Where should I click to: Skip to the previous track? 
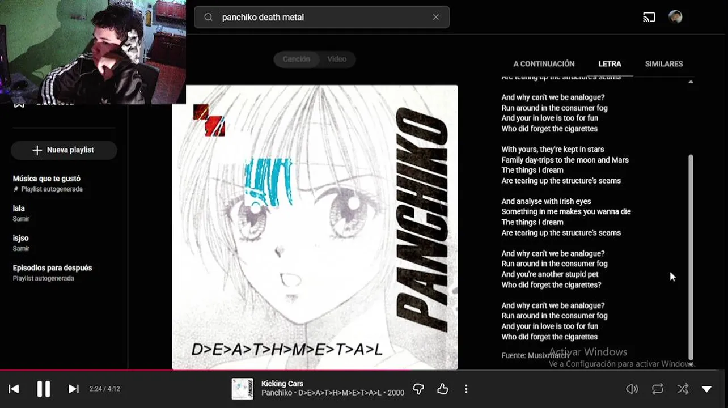[14, 389]
